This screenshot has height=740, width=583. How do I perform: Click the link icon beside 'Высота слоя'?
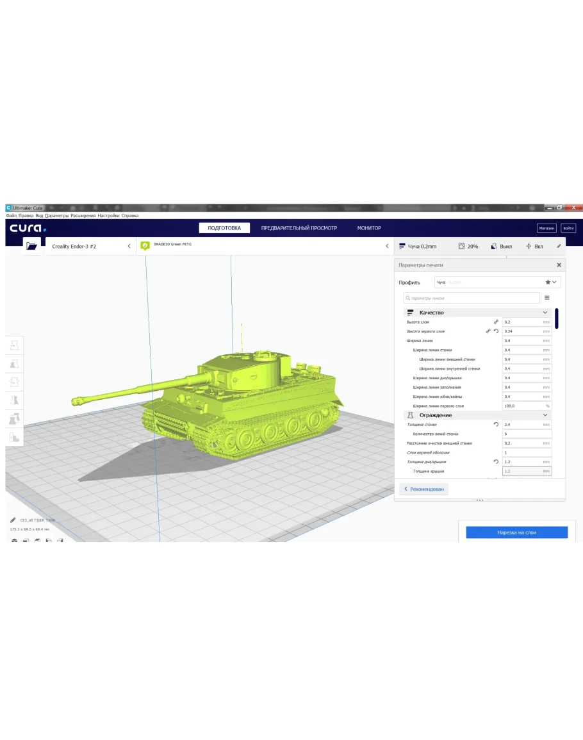(496, 322)
